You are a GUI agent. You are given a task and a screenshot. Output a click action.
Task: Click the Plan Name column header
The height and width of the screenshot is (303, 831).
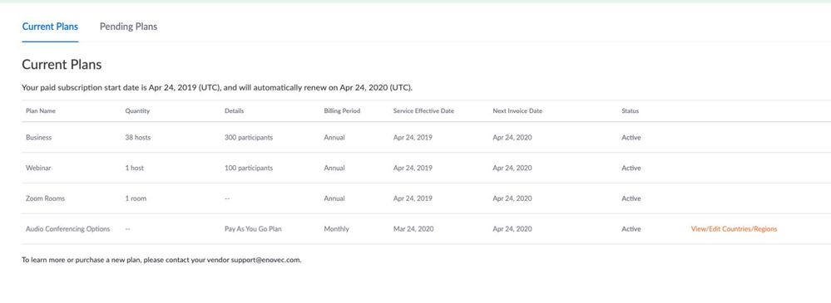(x=41, y=111)
